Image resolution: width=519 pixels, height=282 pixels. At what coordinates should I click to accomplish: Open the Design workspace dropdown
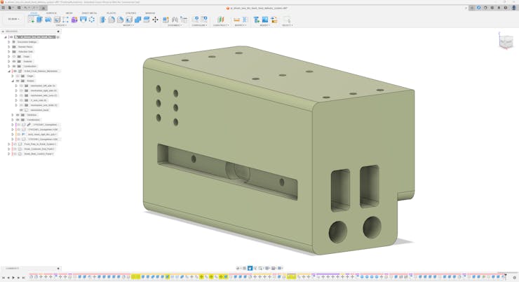13,19
